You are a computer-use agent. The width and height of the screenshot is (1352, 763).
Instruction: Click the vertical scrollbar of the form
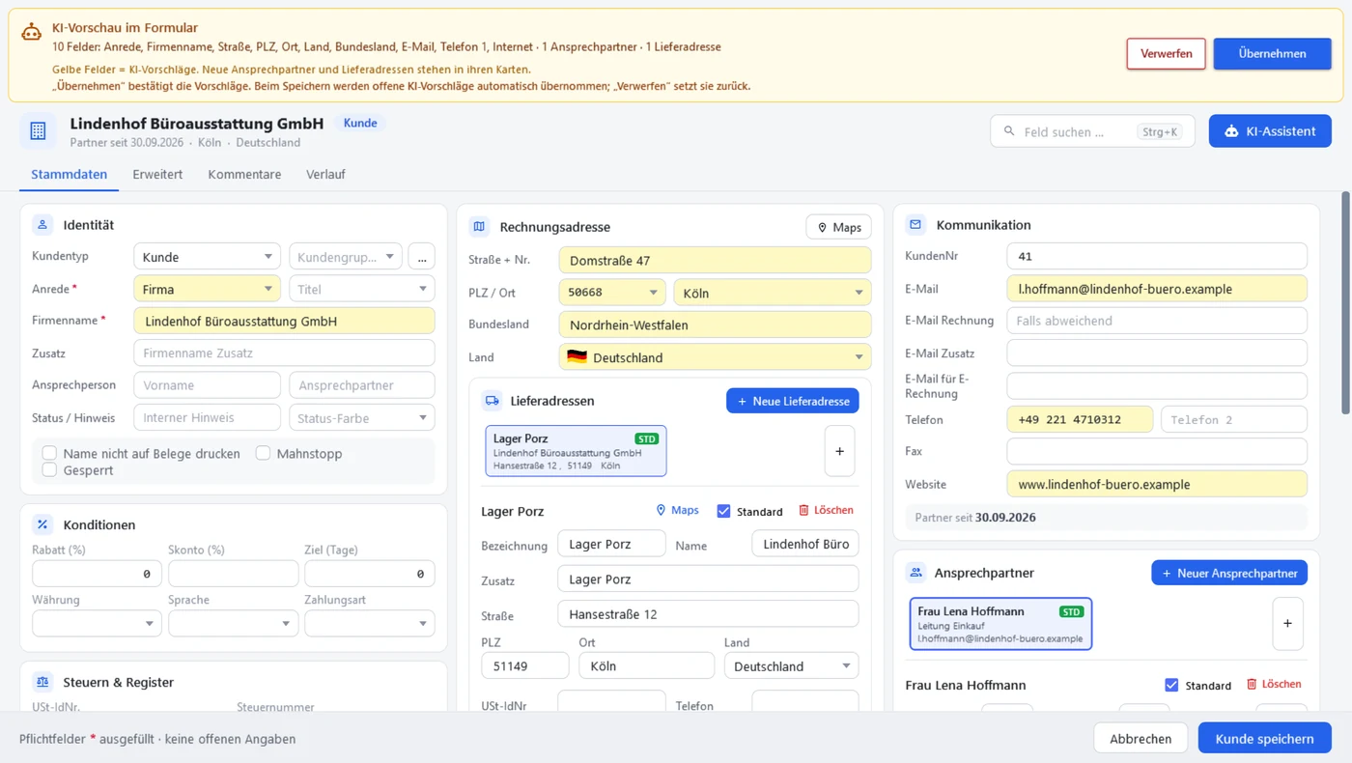coord(1346,304)
